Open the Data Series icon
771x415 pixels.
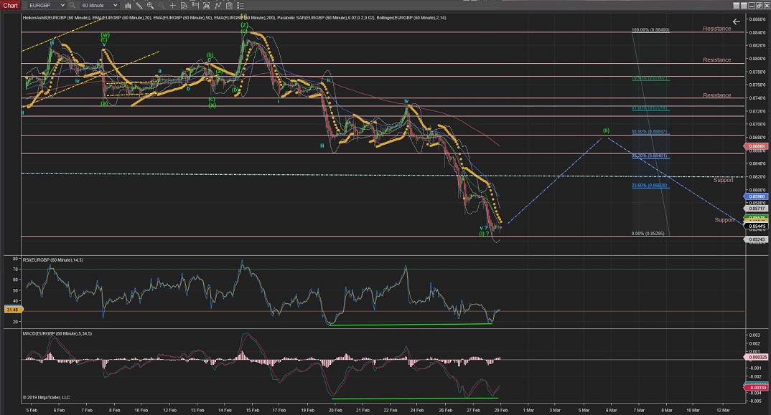(205, 5)
